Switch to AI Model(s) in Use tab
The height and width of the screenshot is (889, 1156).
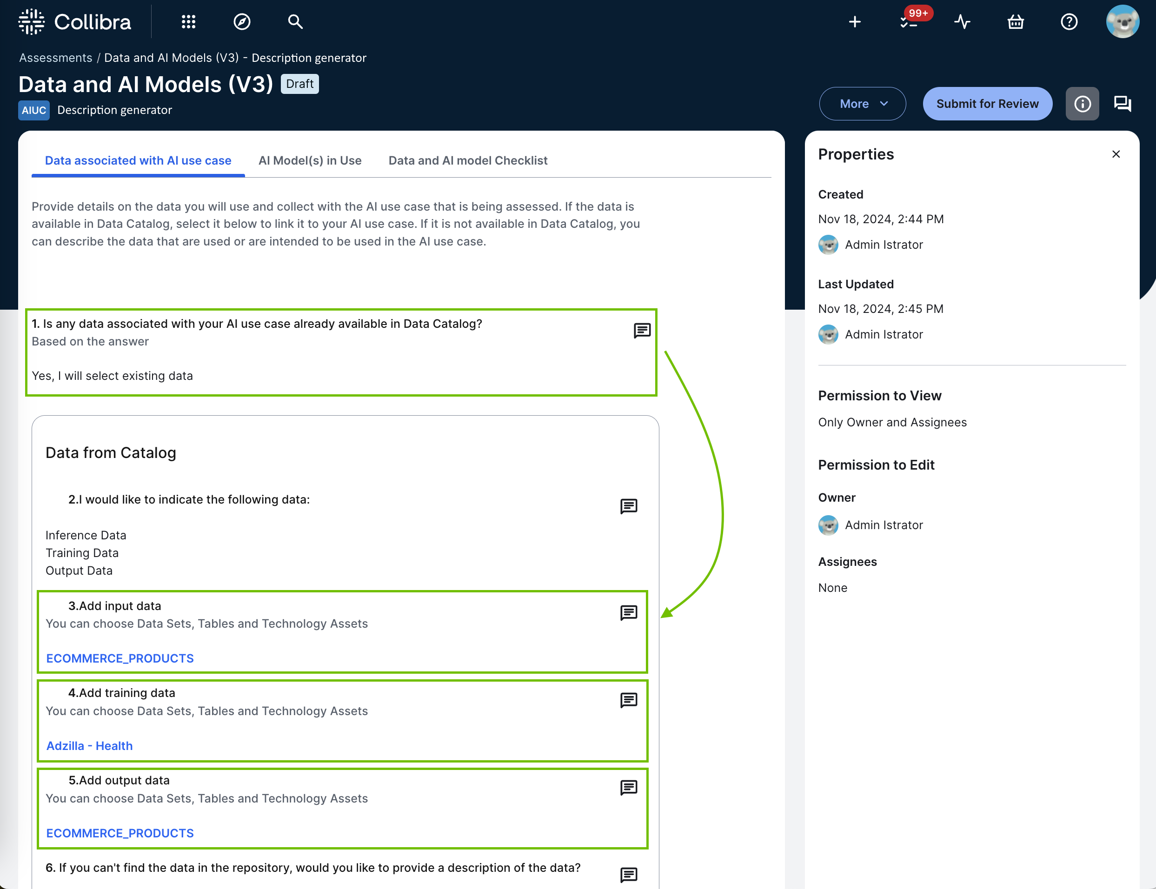[x=310, y=160]
